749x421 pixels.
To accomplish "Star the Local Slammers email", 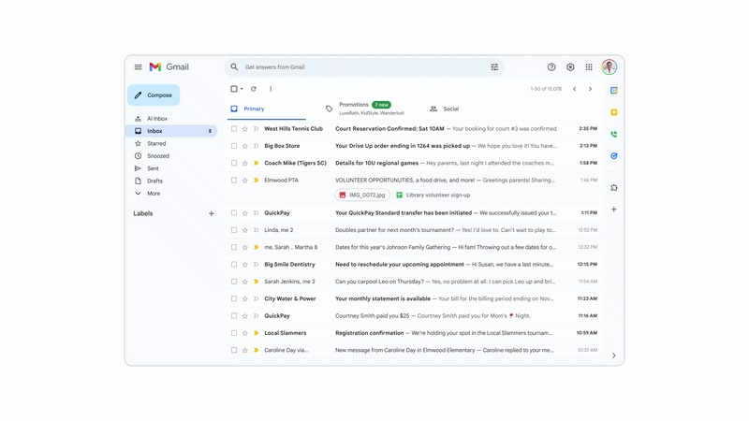I will 245,333.
